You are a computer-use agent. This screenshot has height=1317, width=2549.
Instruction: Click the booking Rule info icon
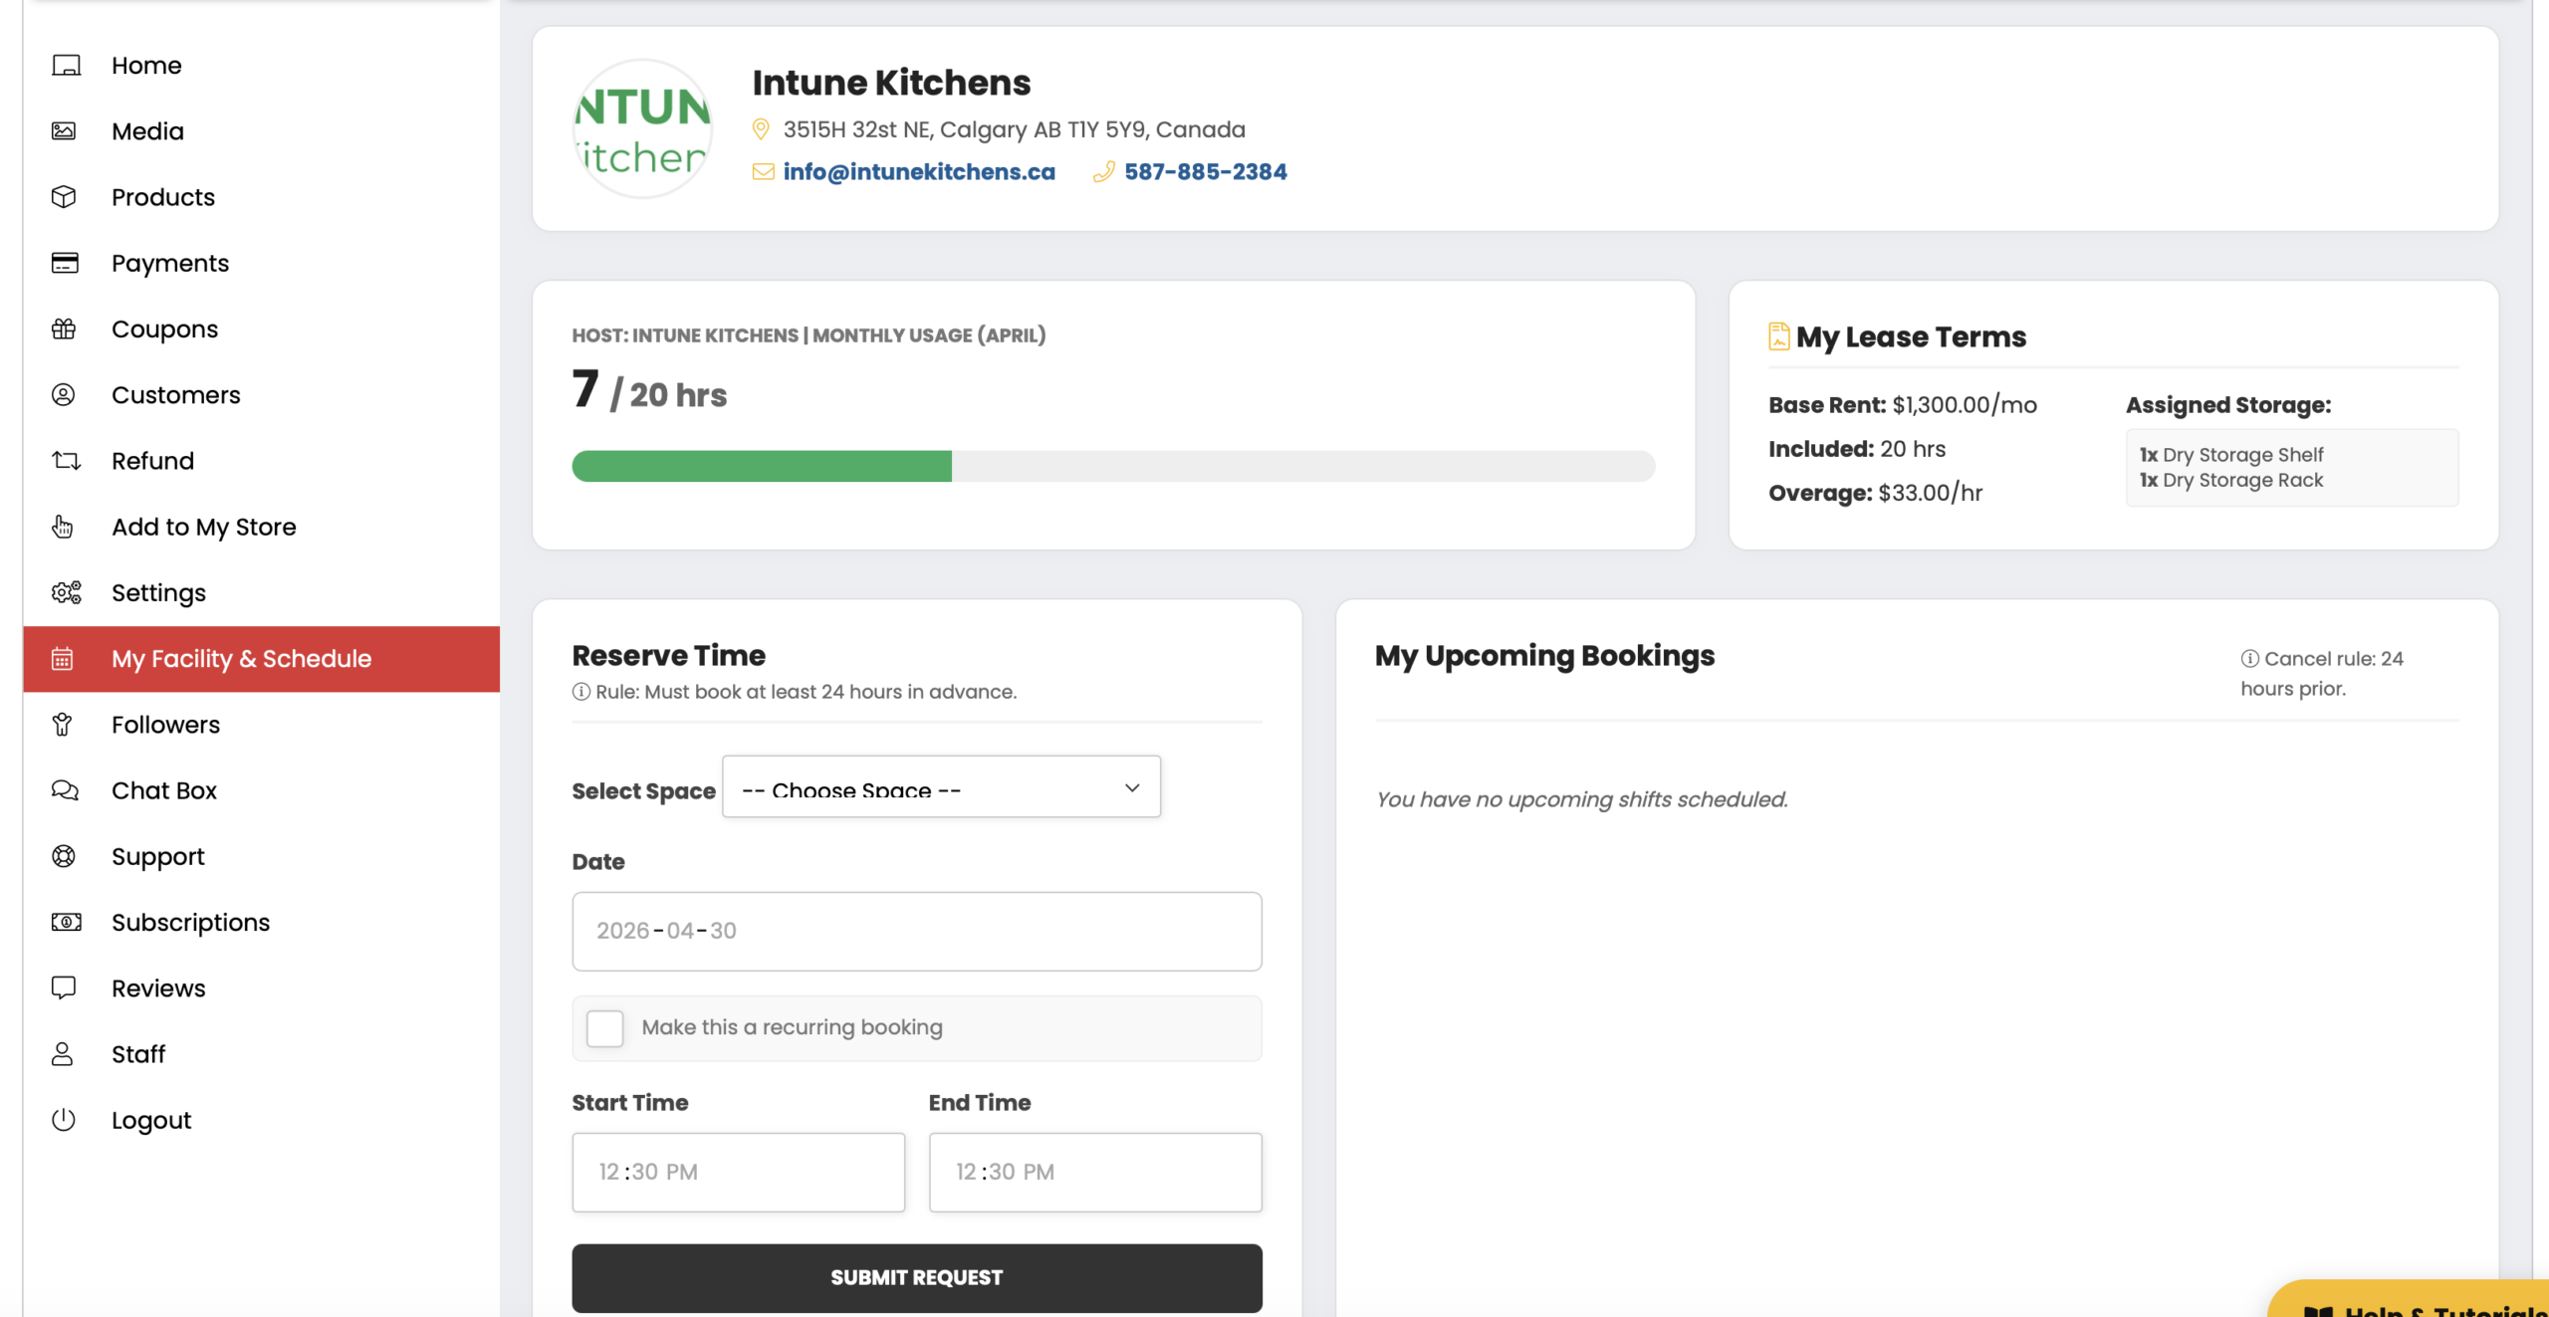[x=581, y=692]
